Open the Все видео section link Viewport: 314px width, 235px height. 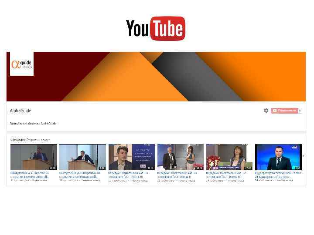[x=18, y=140]
